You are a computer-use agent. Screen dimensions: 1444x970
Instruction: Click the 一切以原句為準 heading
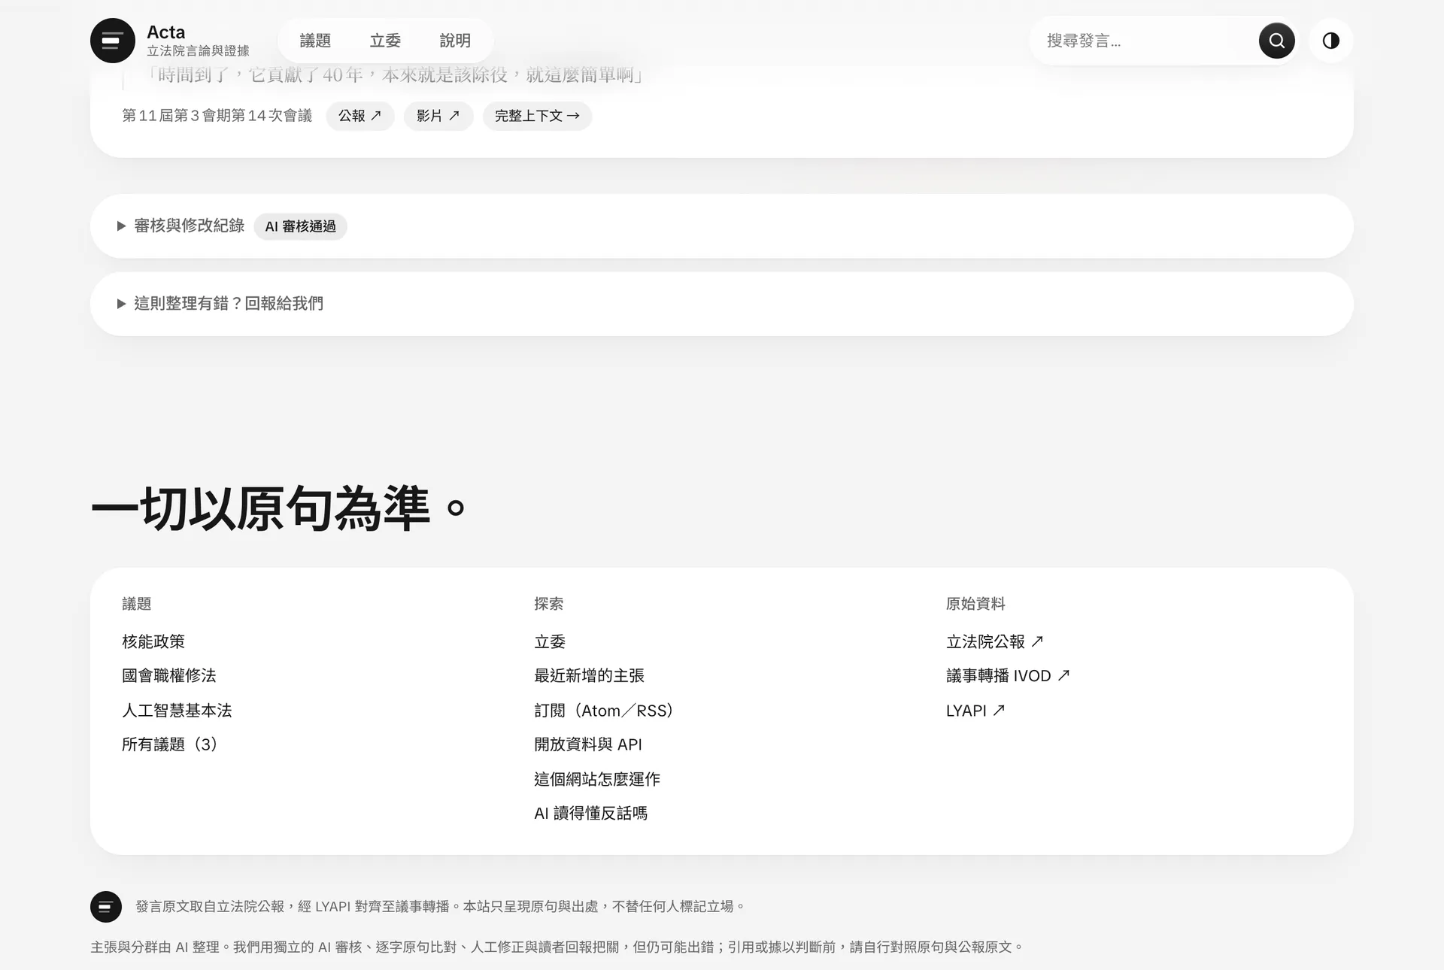coord(279,508)
